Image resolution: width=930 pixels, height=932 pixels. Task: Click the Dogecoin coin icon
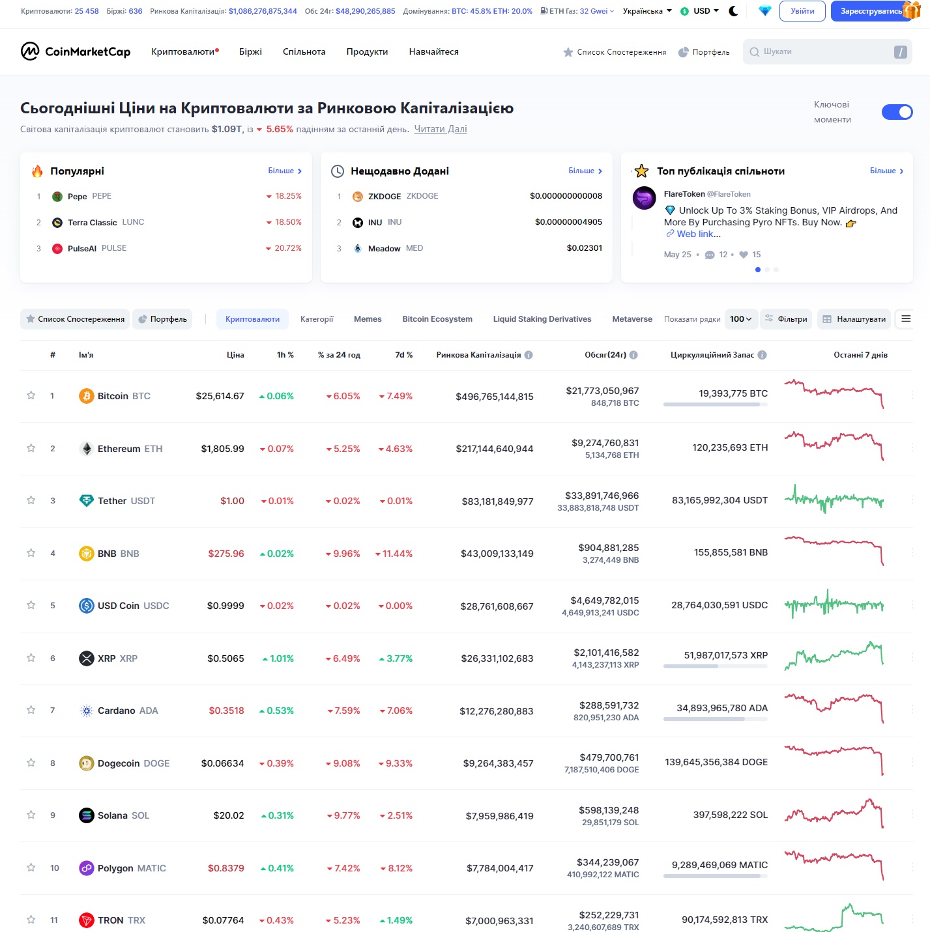click(x=87, y=763)
